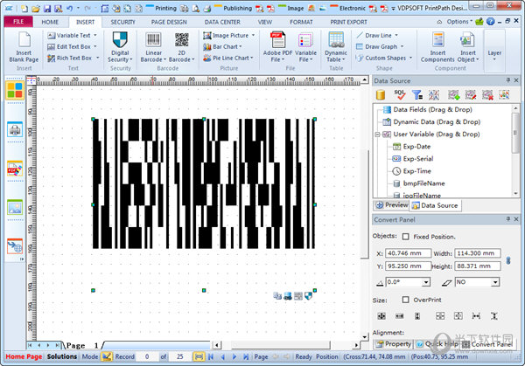
Task: Toggle Fixed Position checkbox
Action: coord(405,237)
